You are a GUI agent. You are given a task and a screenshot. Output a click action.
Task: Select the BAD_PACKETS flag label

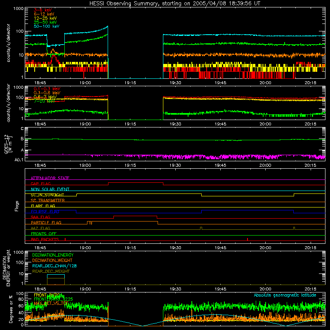[x=45, y=239]
